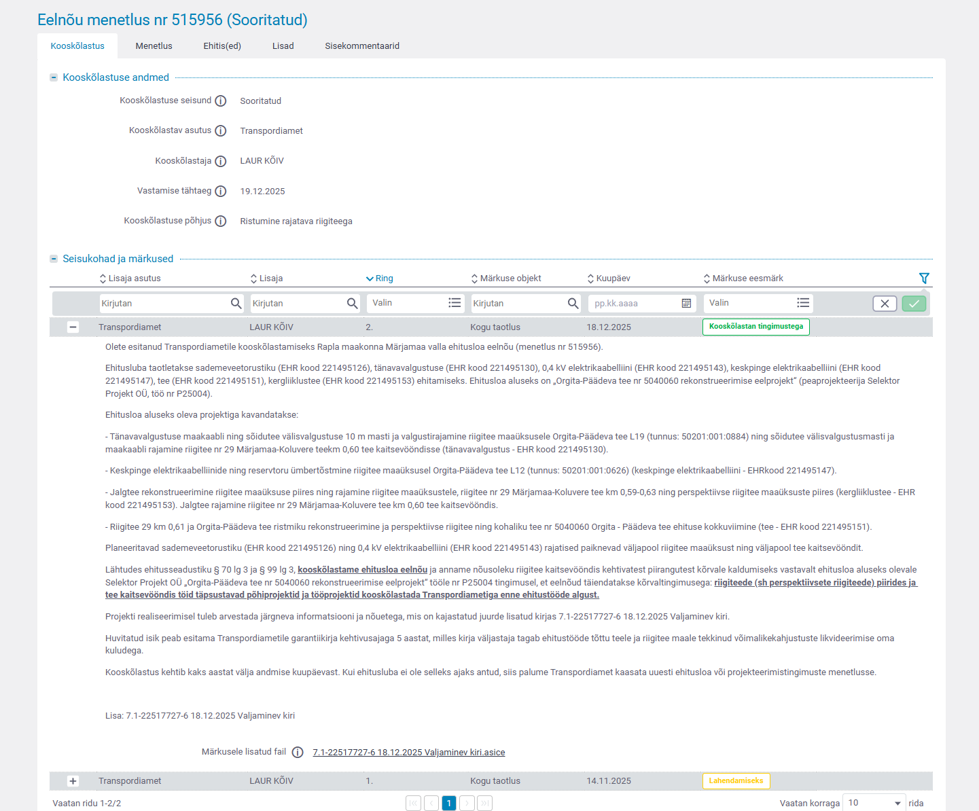This screenshot has height=811, width=979.
Task: Open calendar picker in Kuupäev filter
Action: click(686, 304)
